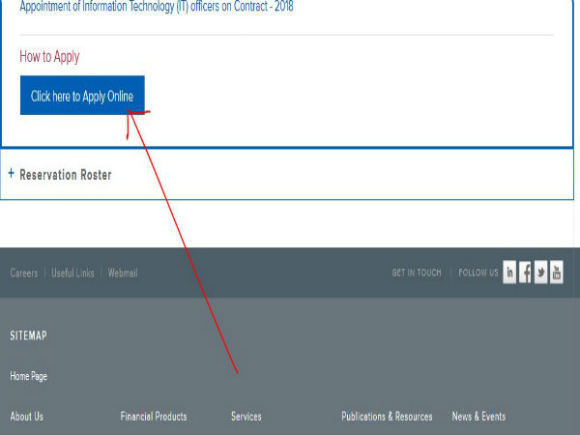
Task: Open News & Events sitemap link
Action: click(478, 416)
